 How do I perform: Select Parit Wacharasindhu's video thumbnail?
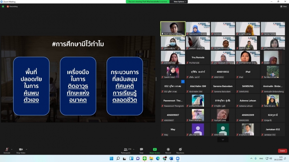(173, 28)
